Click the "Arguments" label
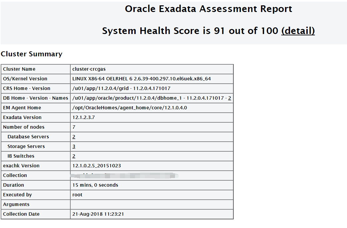The height and width of the screenshot is (228, 347). (16, 205)
